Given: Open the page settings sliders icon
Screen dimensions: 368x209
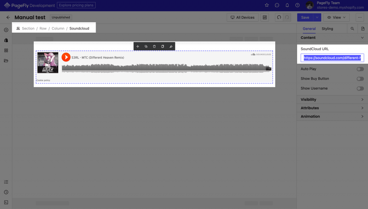Looking at the screenshot, I should [265, 17].
